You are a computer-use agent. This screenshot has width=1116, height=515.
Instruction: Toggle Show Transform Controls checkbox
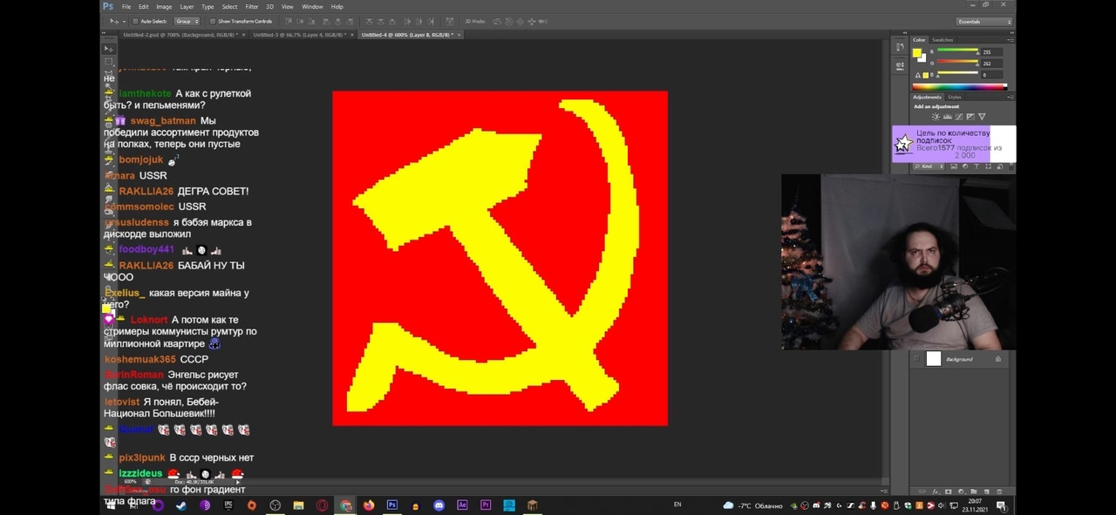click(213, 21)
